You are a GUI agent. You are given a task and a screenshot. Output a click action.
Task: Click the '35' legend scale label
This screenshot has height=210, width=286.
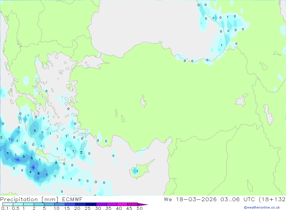coord(108,208)
